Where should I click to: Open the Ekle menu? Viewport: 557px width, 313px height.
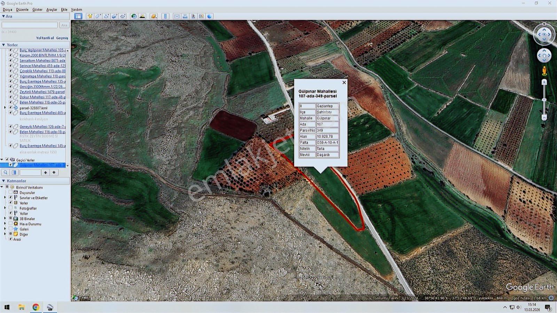(64, 9)
